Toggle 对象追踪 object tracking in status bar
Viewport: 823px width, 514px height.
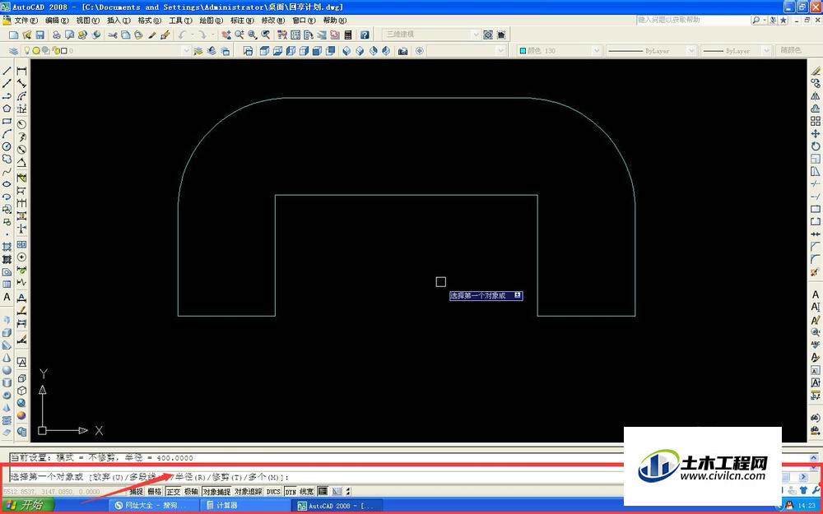tap(249, 492)
